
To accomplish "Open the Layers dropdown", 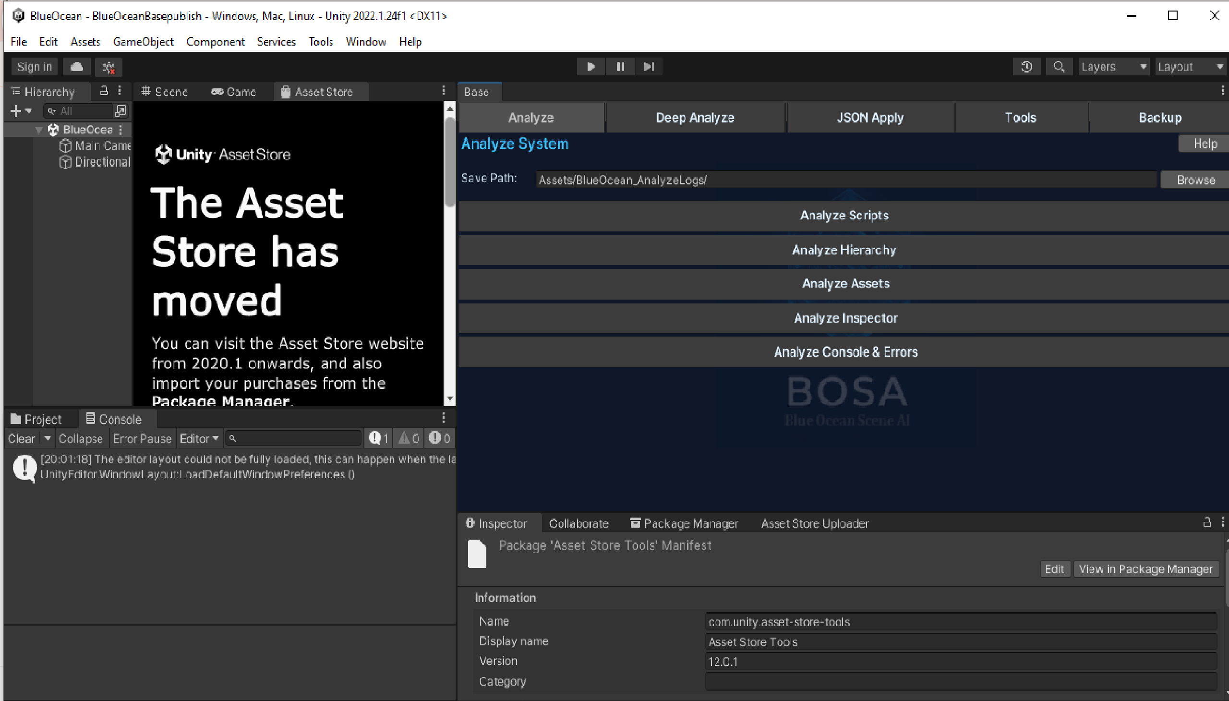I will tap(1113, 66).
